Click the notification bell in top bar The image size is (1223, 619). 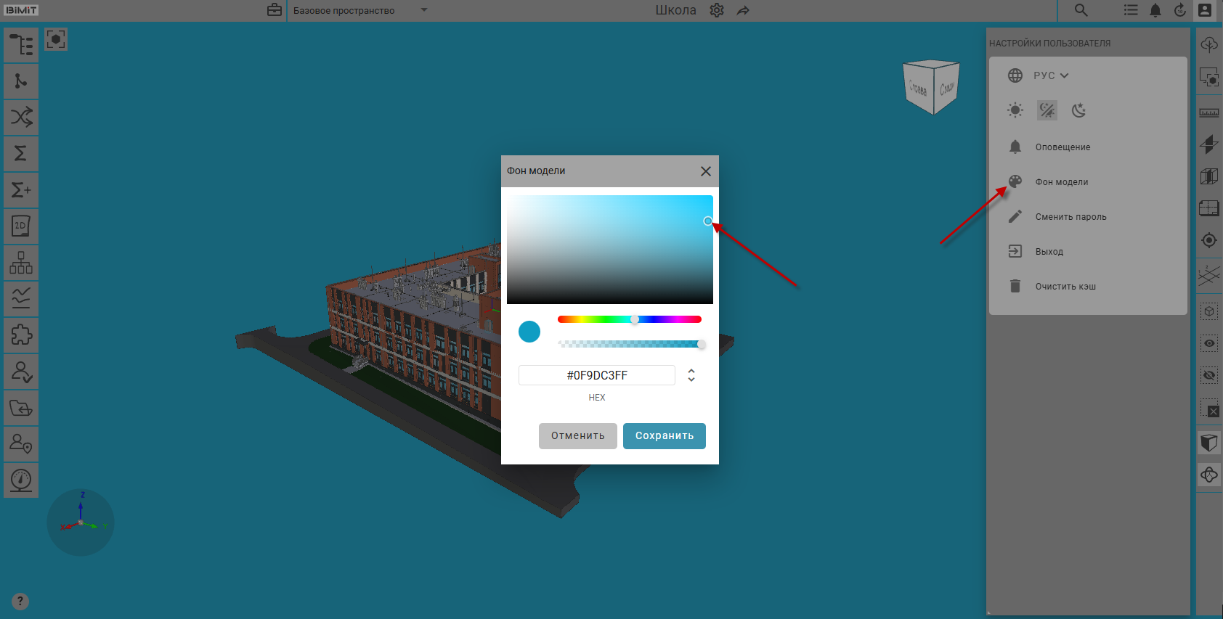click(x=1155, y=10)
